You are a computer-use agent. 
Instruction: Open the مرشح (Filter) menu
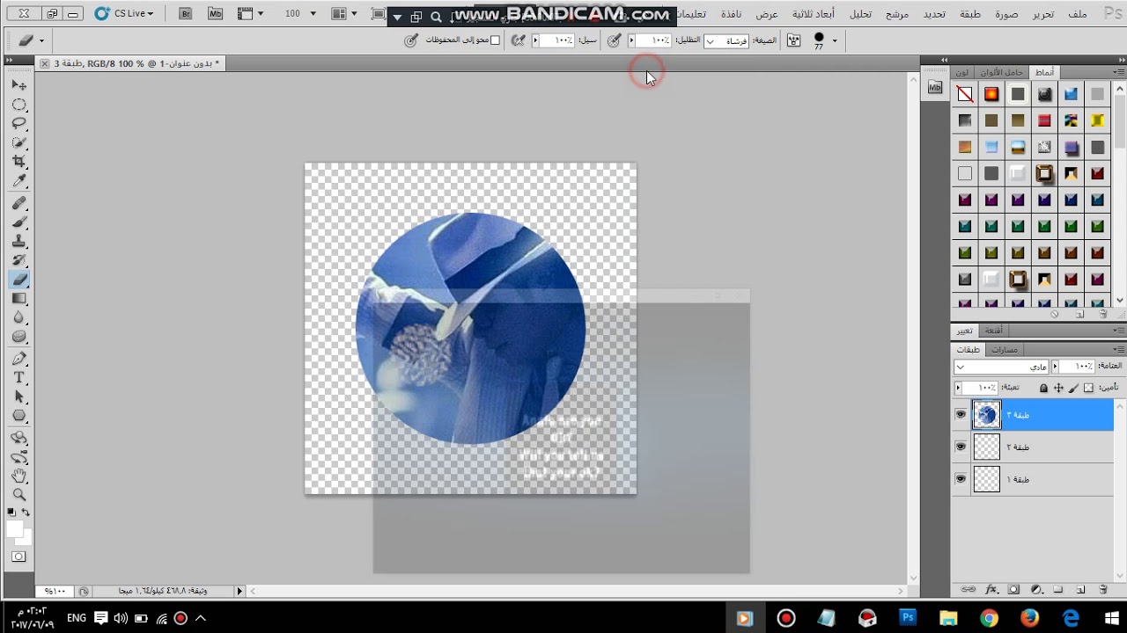(897, 14)
